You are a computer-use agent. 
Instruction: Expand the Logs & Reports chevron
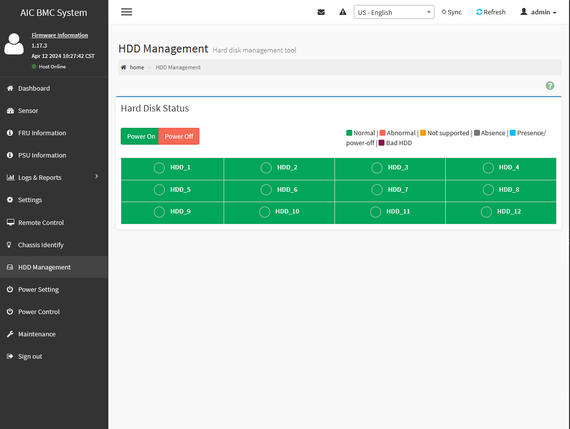pyautogui.click(x=96, y=176)
